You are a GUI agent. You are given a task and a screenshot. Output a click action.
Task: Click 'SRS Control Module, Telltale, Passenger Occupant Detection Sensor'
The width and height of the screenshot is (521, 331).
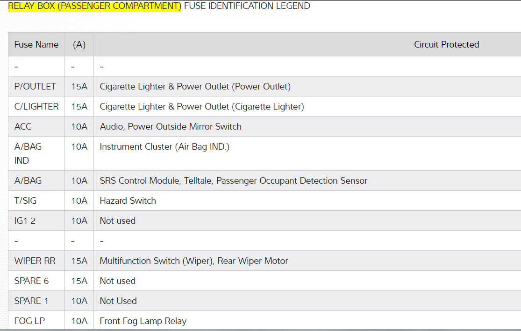click(x=234, y=180)
